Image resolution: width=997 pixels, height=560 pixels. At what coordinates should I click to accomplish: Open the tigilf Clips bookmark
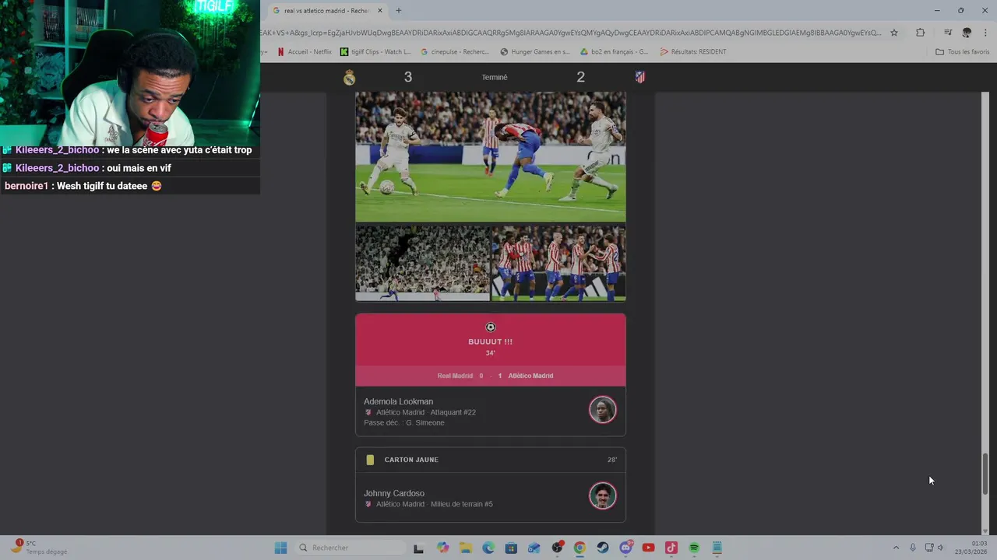tap(375, 51)
